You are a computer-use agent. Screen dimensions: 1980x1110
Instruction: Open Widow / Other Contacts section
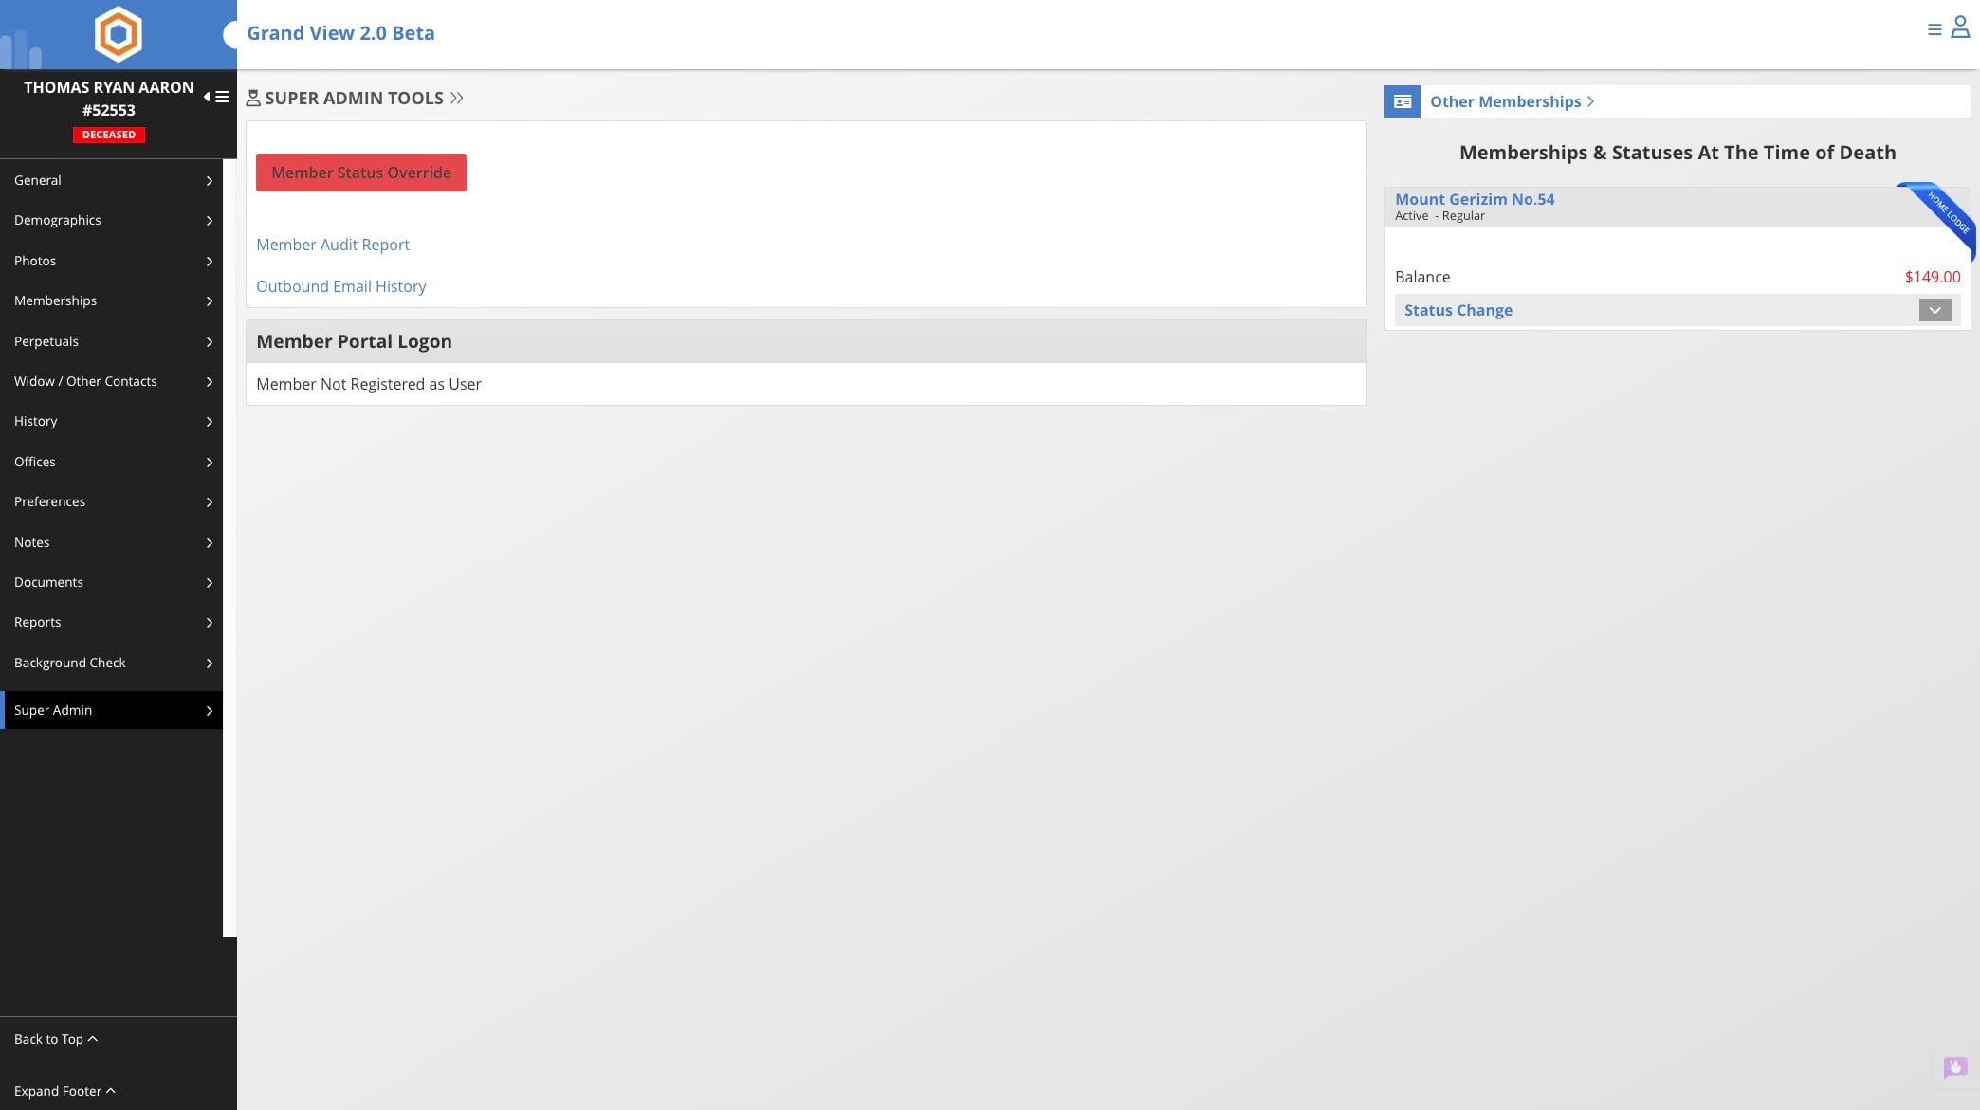pyautogui.click(x=111, y=381)
